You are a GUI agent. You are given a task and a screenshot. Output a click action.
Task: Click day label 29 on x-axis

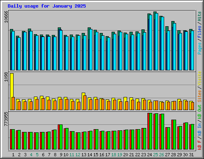point(179,155)
